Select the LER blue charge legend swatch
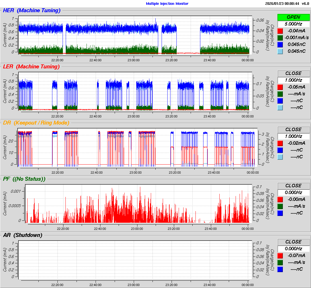 (x=280, y=101)
